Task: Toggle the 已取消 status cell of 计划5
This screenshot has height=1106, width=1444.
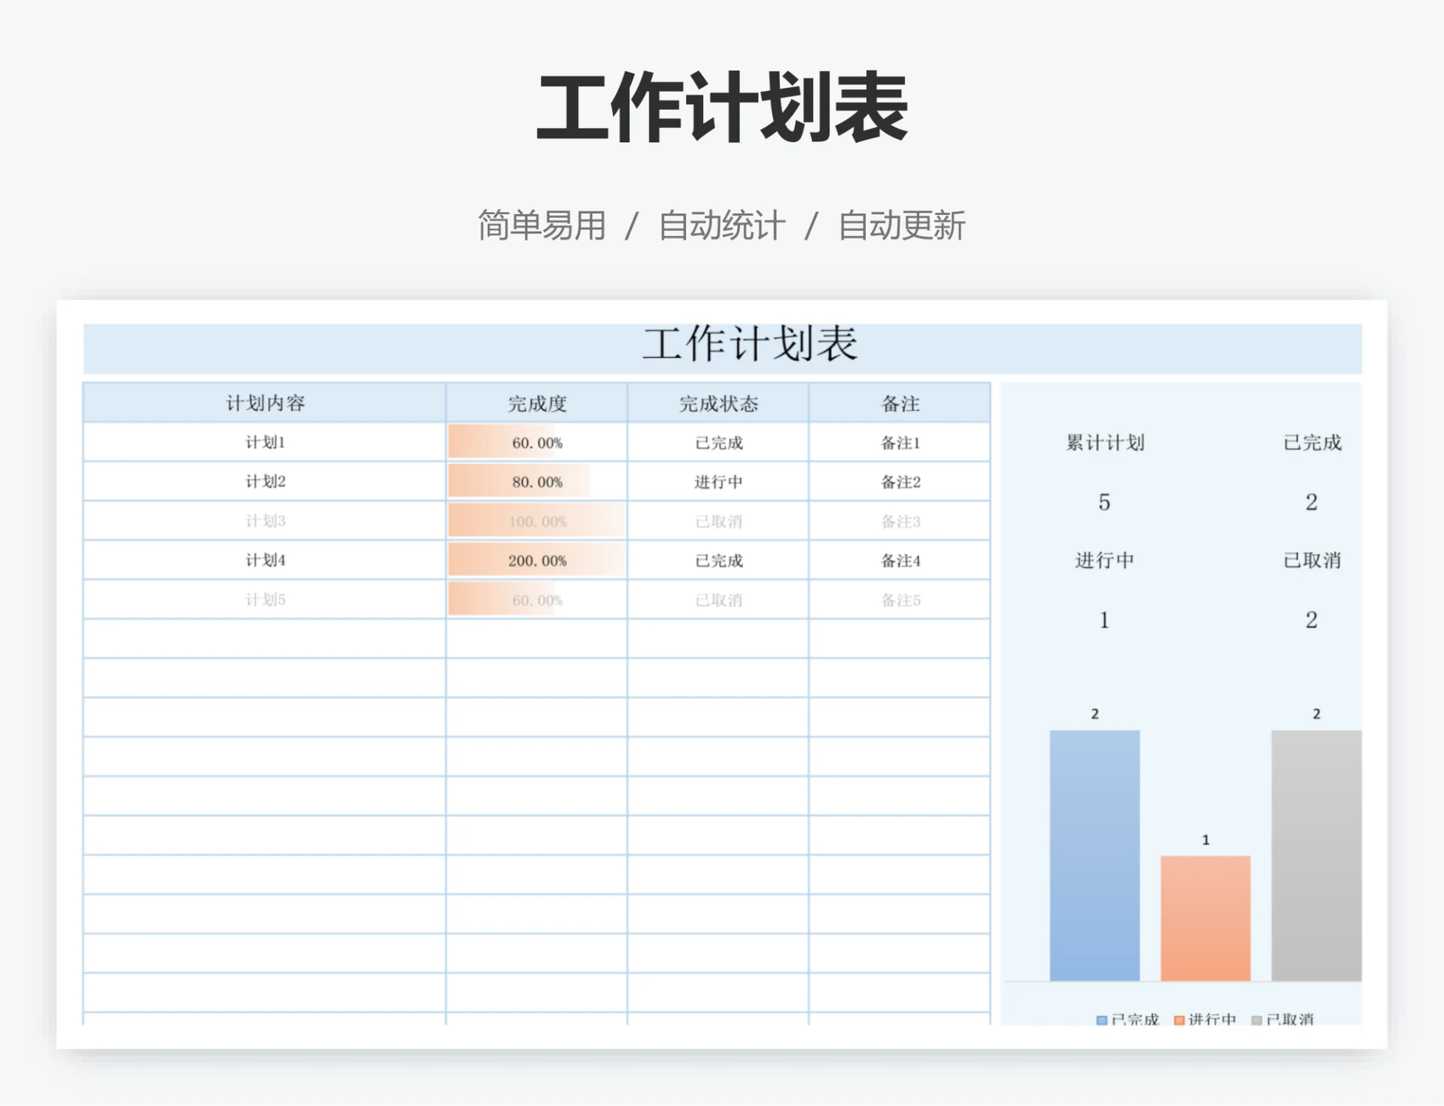Action: [x=717, y=599]
